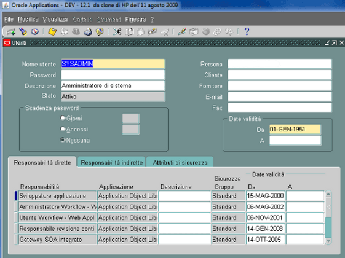This screenshot has width=345, height=258.
Task: Select the Giorni radio button
Action: pos(63,118)
